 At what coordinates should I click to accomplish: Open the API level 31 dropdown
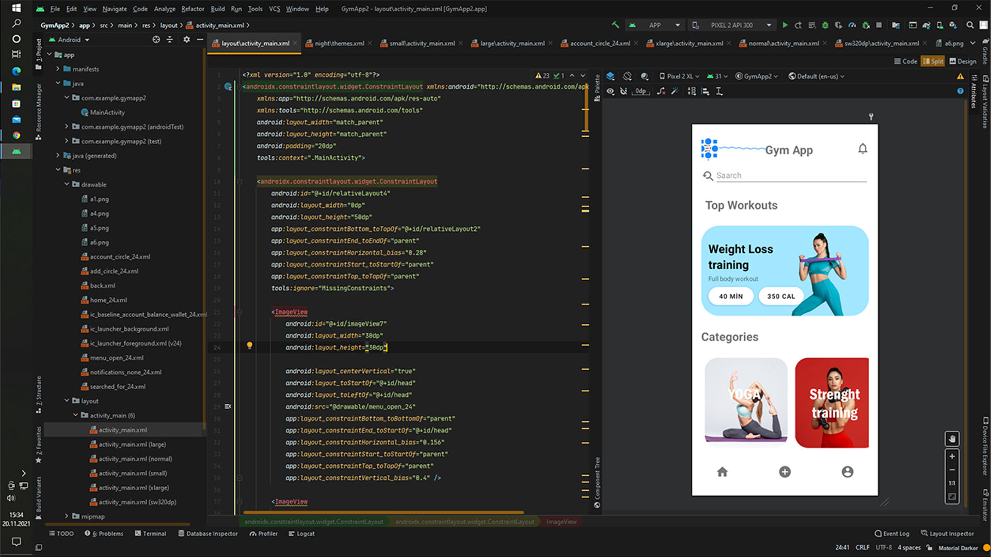pyautogui.click(x=717, y=76)
